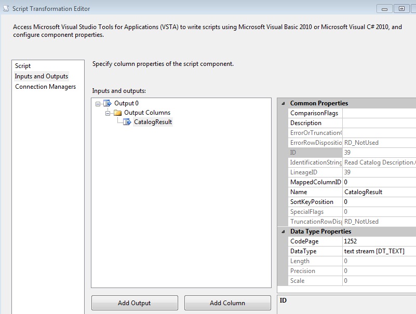
Task: Click the CatalogResult column icon
Action: pos(127,122)
